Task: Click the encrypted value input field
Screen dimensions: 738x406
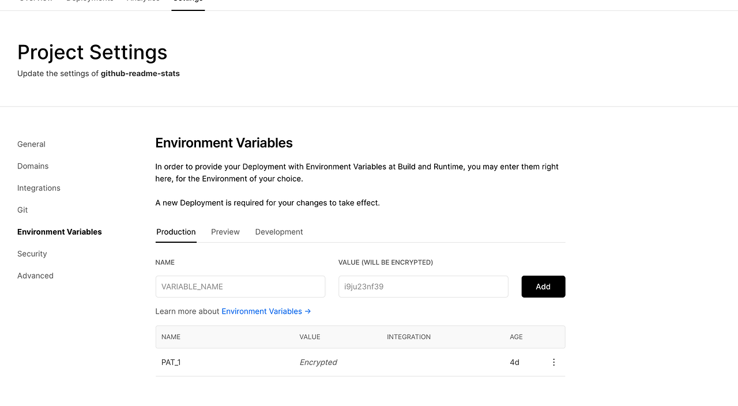Action: (423, 286)
